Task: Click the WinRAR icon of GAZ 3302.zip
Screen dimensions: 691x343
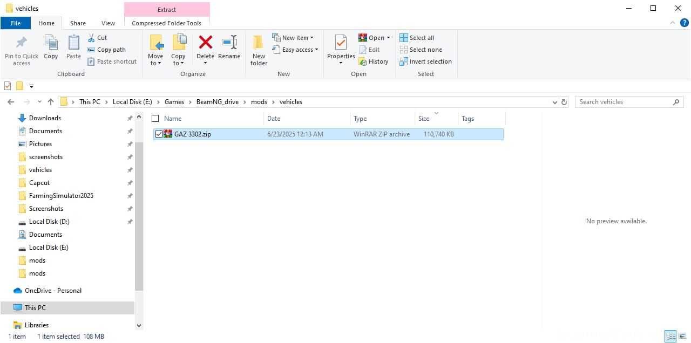Action: (x=168, y=134)
